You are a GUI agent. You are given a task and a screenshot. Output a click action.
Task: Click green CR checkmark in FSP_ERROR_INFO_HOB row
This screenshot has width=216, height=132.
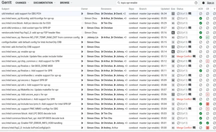point(207,123)
